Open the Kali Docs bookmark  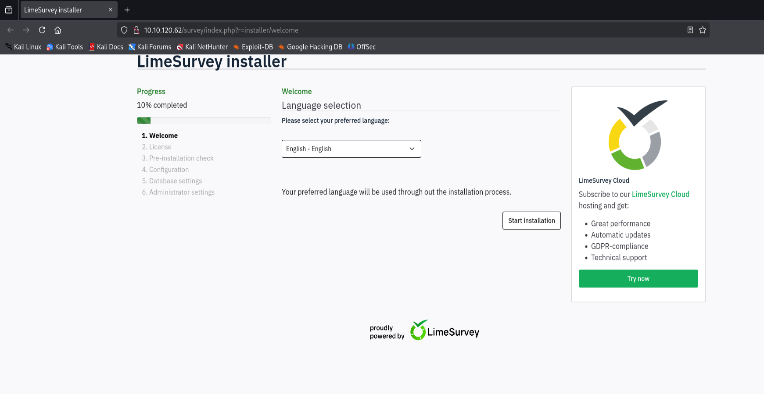point(106,47)
